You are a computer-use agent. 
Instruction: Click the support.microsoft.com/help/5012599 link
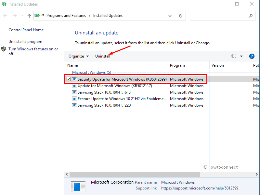[200, 188]
